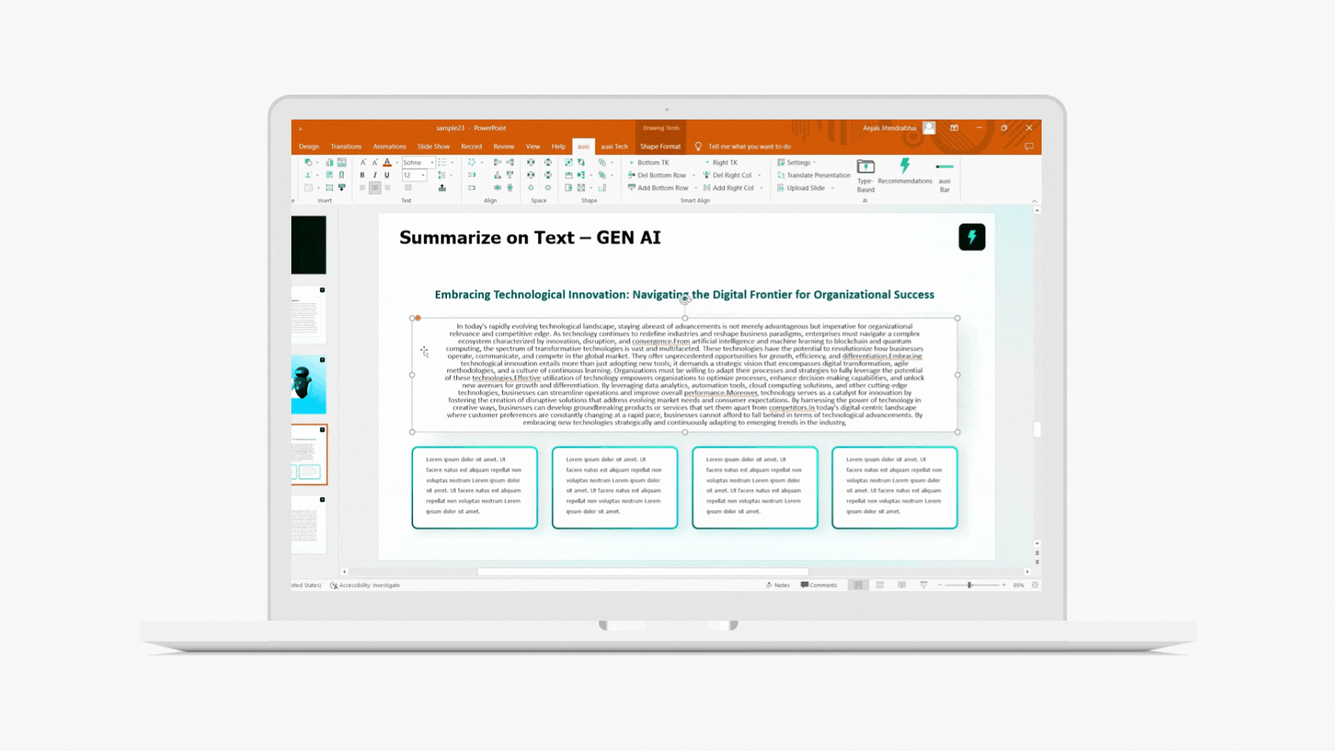The width and height of the screenshot is (1335, 751).
Task: Click the Recommendations lightning bolt icon
Action: pos(904,165)
